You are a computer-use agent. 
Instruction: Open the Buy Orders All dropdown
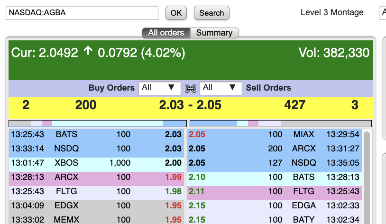[160, 88]
